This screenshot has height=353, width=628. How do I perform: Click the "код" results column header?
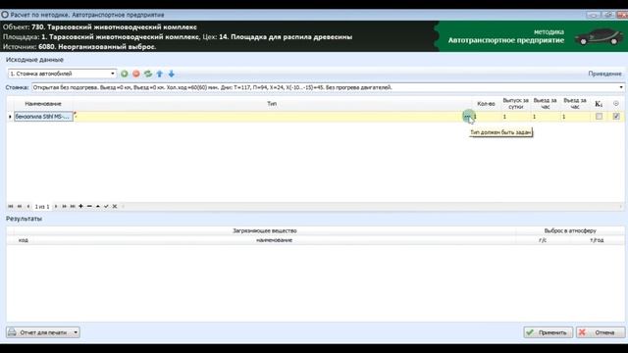(24, 240)
